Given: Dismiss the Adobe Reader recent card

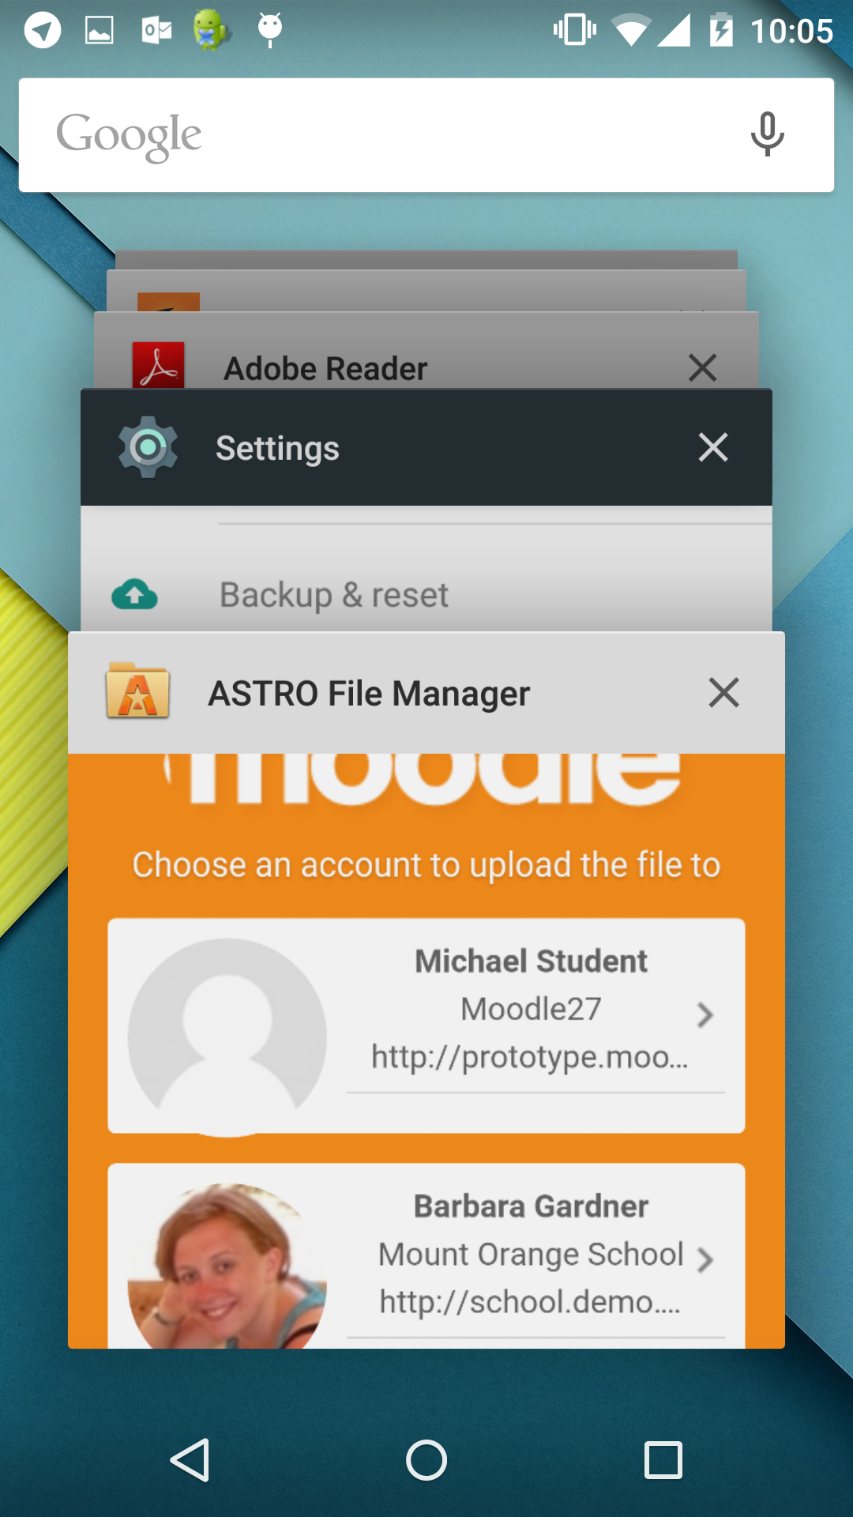Looking at the screenshot, I should pyautogui.click(x=702, y=367).
